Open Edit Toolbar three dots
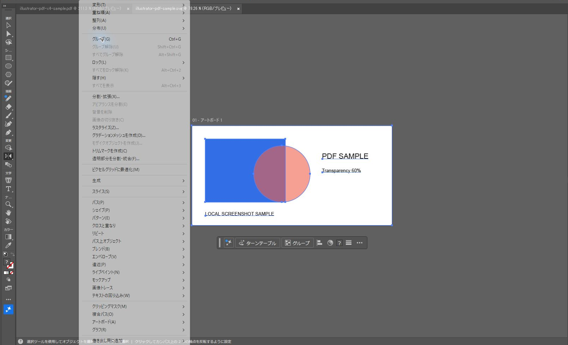 (8, 299)
